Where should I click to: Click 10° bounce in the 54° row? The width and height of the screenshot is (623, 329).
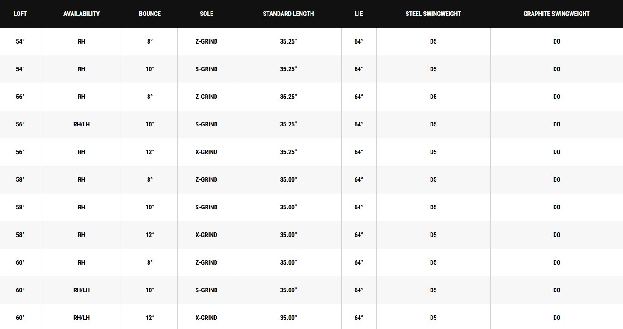click(150, 69)
